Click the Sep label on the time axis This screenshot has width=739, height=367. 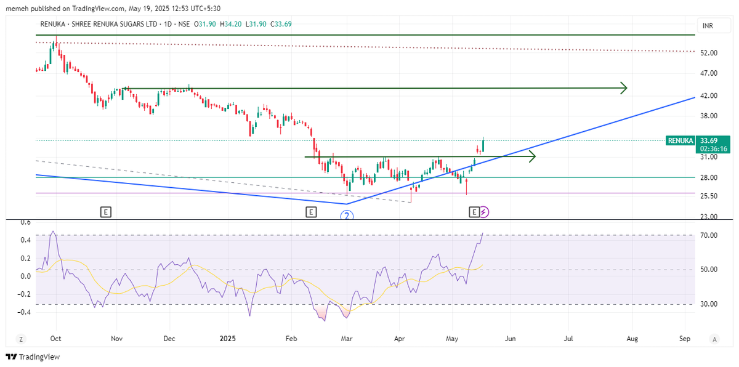coord(684,339)
